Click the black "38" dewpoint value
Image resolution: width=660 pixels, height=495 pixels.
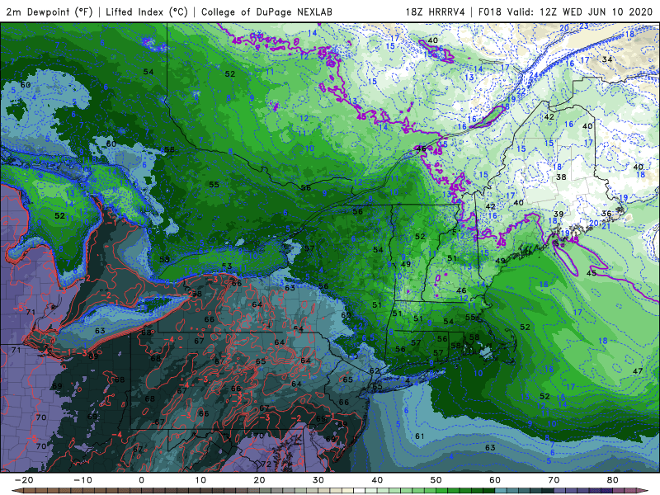coord(561,177)
